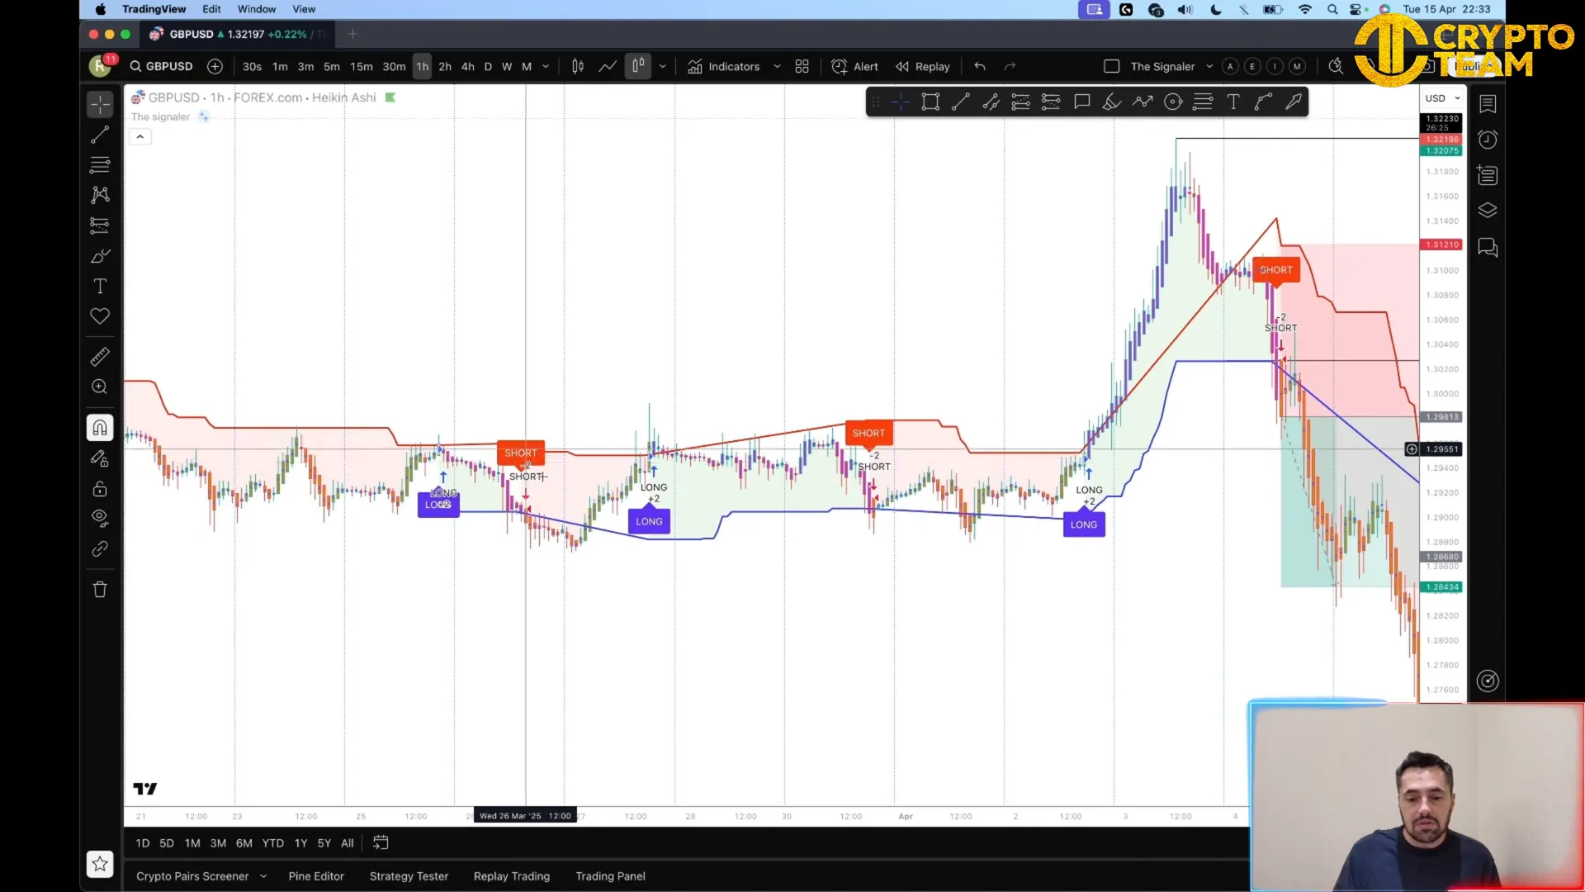
Task: Select the 1h timeframe
Action: tap(422, 66)
